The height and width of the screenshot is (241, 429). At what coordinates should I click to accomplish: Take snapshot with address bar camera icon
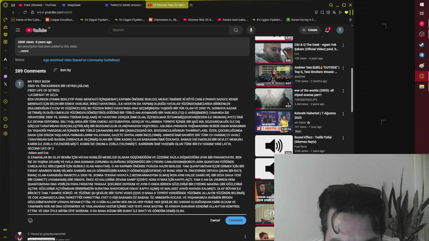tap(322, 12)
